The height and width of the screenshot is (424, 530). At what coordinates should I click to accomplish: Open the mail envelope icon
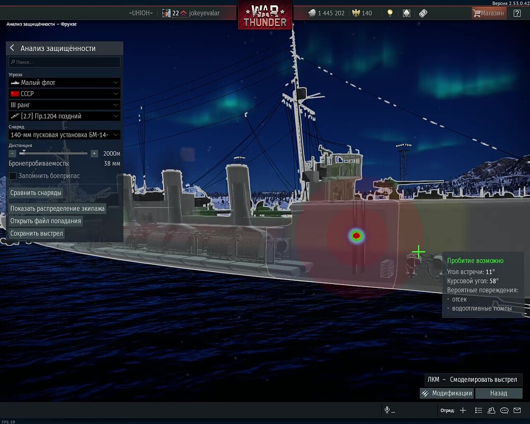point(517,410)
